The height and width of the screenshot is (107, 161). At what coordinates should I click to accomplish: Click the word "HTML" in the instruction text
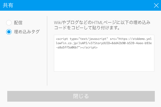pyautogui.click(x=98, y=22)
